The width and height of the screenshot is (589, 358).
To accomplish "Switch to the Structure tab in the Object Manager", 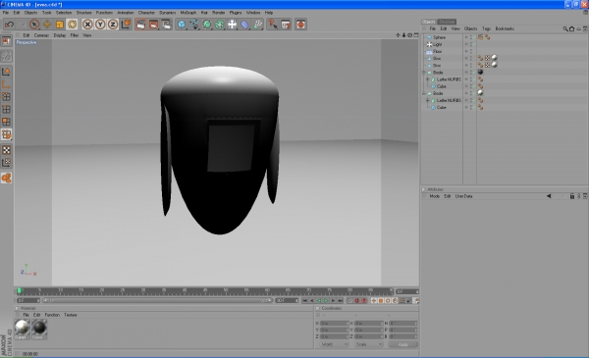I will [447, 22].
